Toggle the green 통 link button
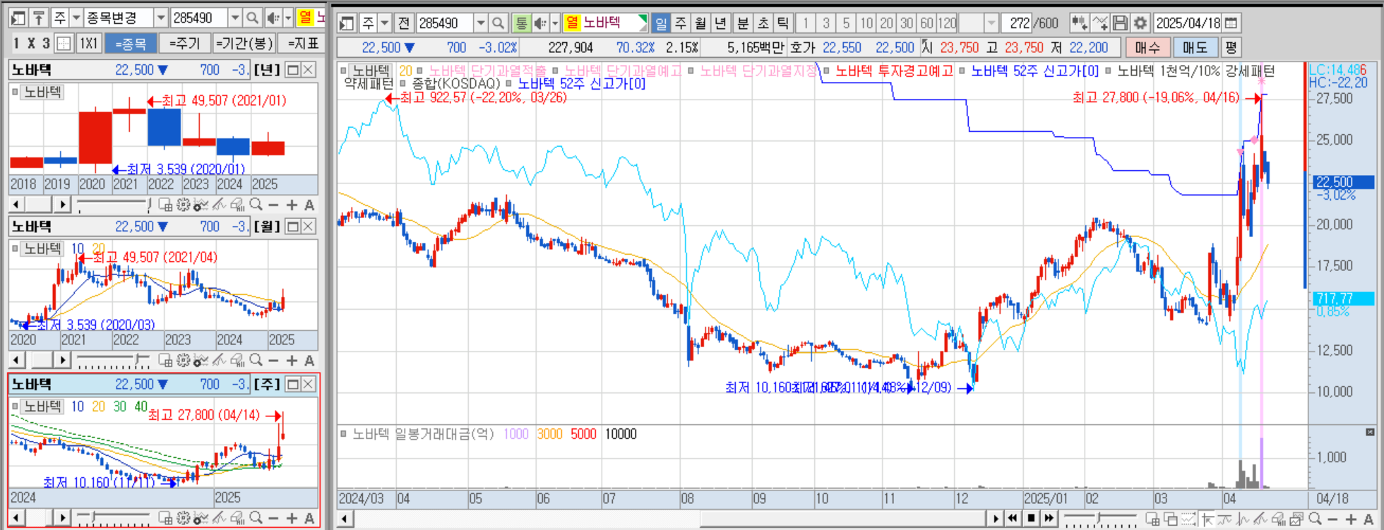This screenshot has height=530, width=1384. point(521,23)
